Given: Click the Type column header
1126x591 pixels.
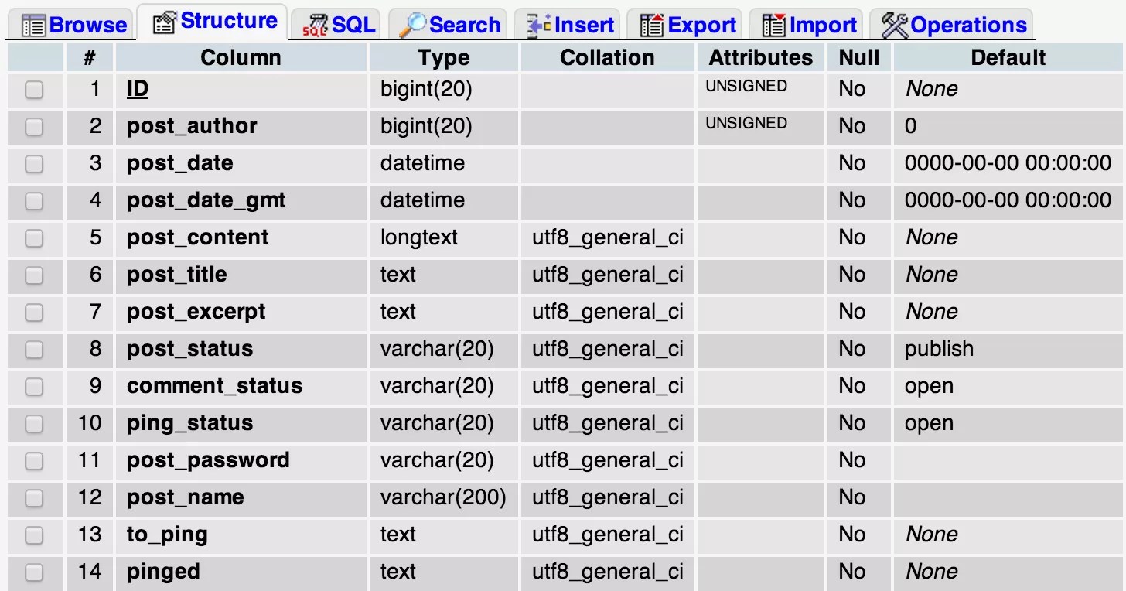Looking at the screenshot, I should pyautogui.click(x=443, y=56).
